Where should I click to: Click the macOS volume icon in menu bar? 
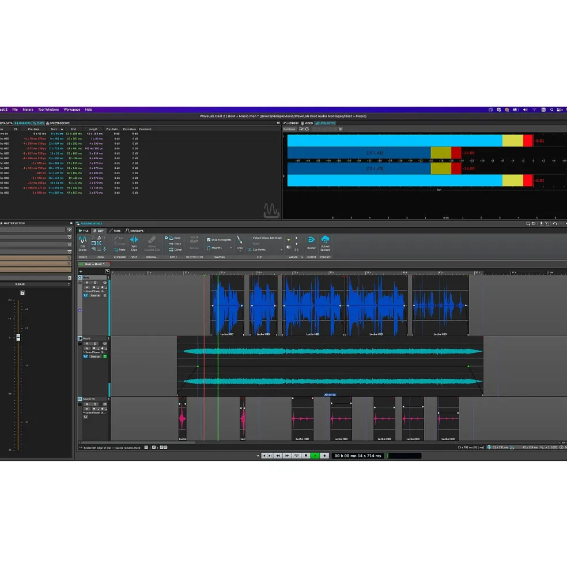526,110
